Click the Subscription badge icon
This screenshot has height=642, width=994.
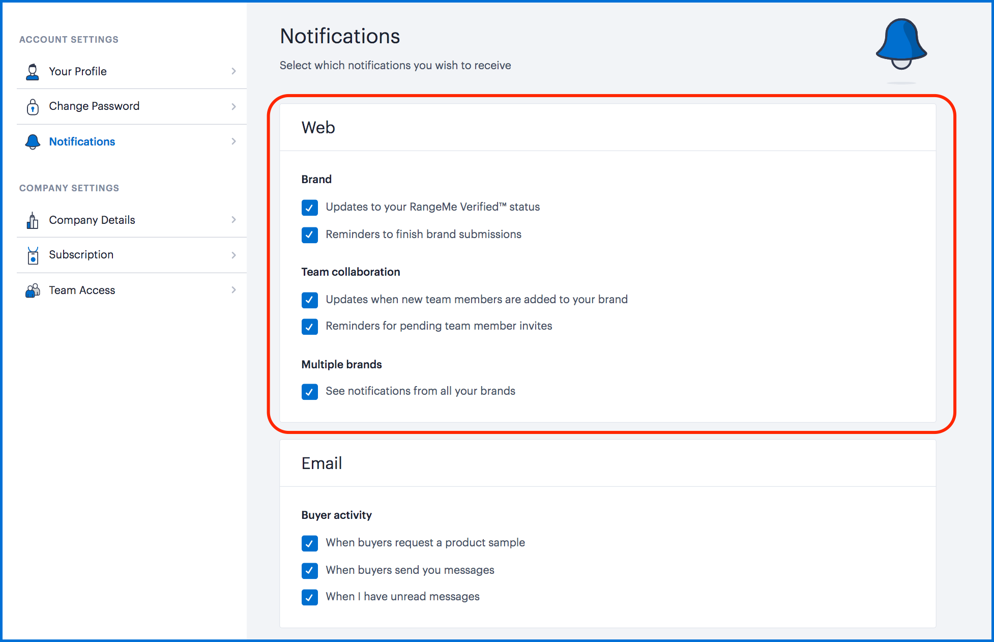tap(33, 255)
